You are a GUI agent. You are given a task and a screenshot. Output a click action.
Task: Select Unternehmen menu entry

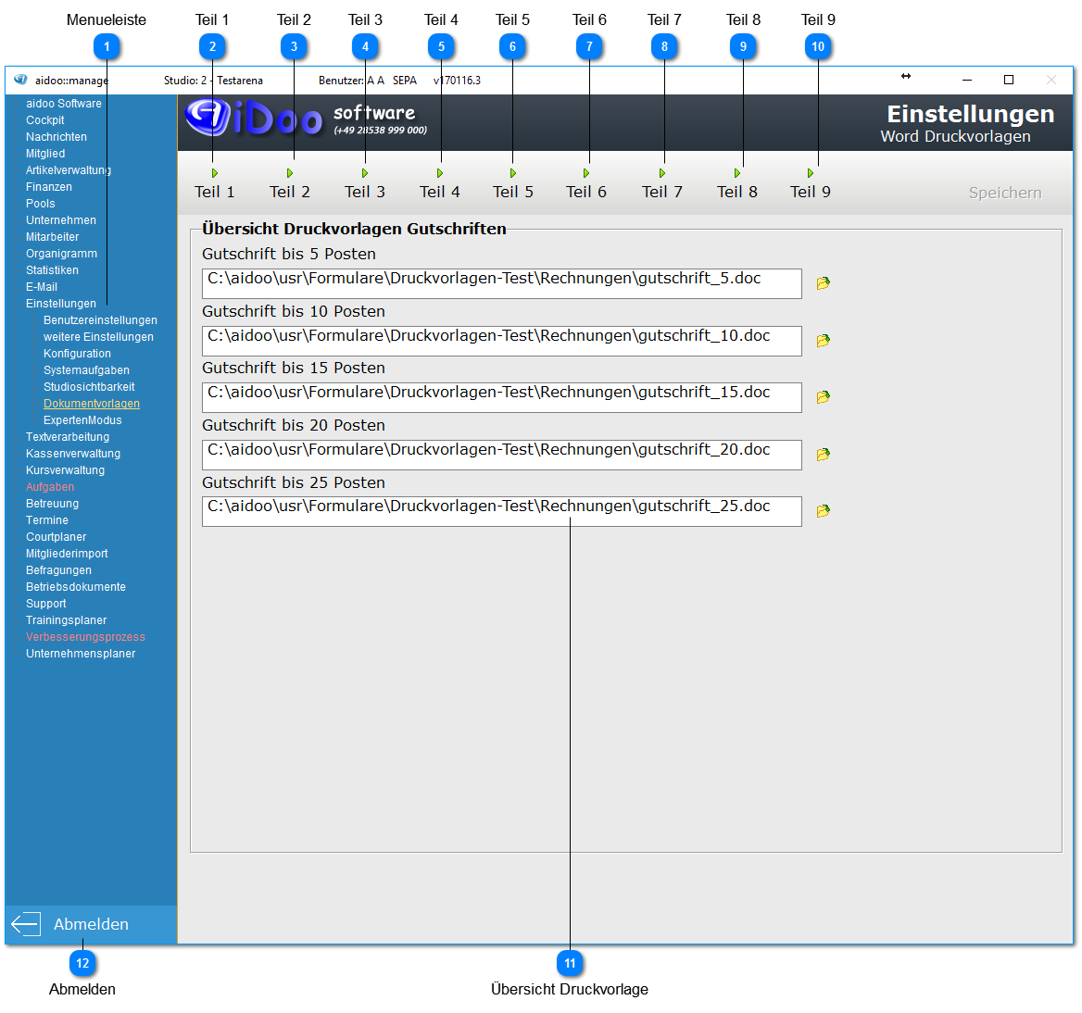pyautogui.click(x=61, y=220)
